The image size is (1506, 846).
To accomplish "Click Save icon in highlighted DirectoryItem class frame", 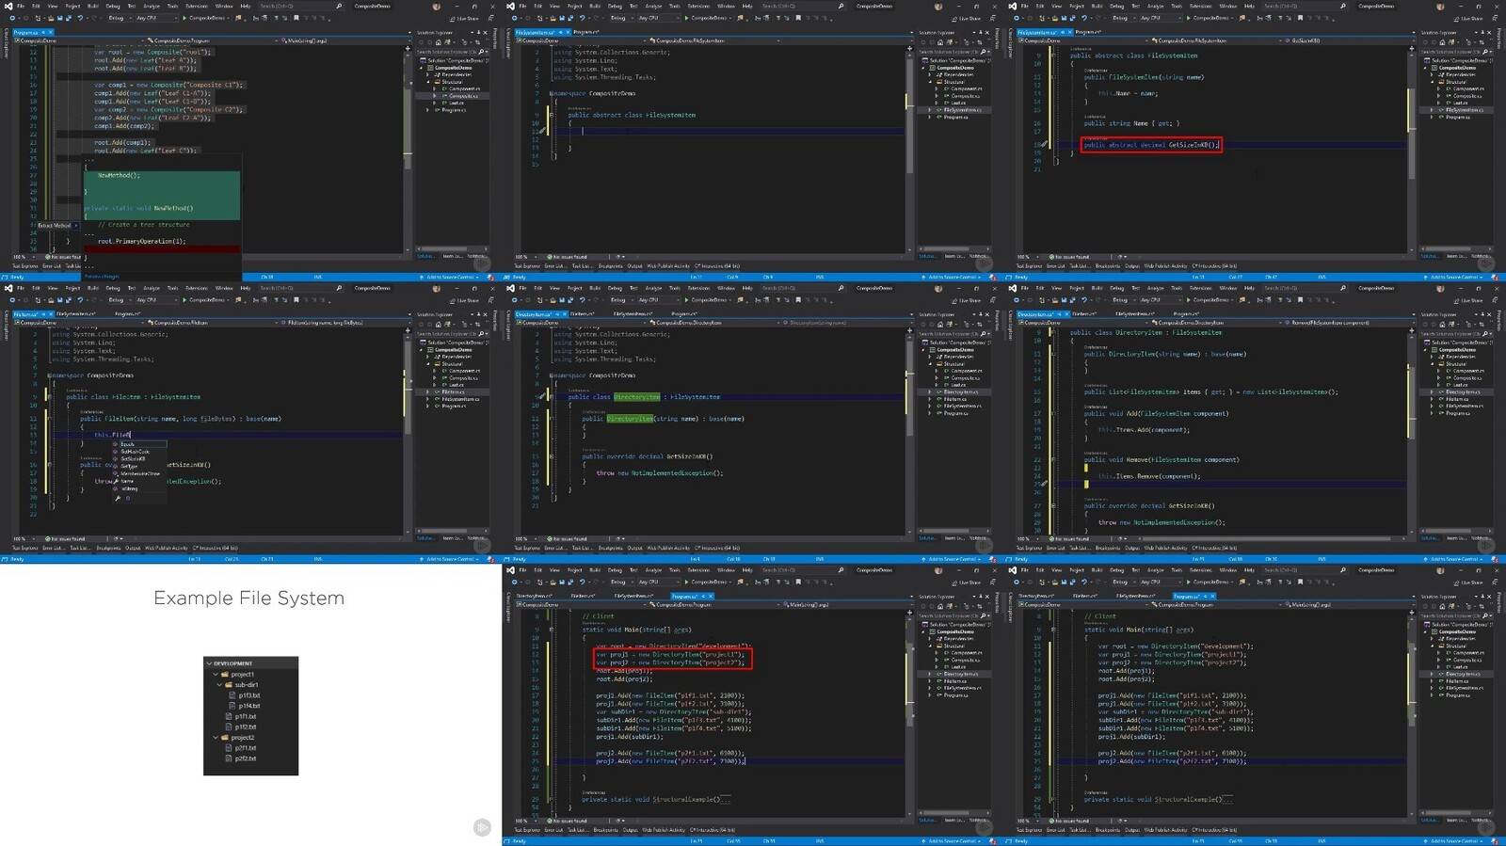I will [x=561, y=300].
